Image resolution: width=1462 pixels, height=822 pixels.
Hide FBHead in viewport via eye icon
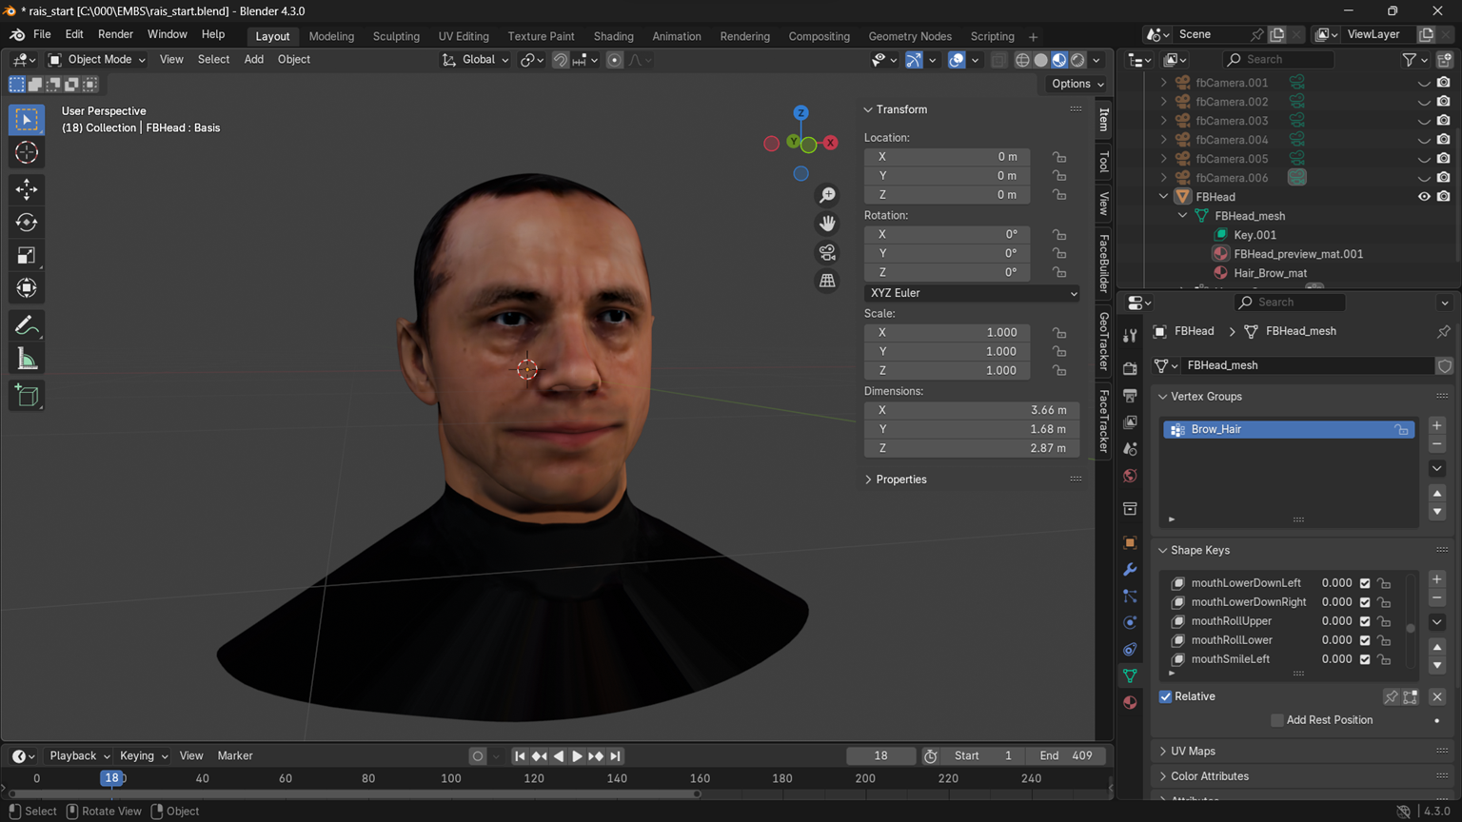[1424, 197]
